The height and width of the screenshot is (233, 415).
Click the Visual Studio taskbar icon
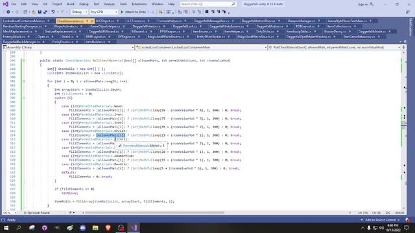pos(134,228)
